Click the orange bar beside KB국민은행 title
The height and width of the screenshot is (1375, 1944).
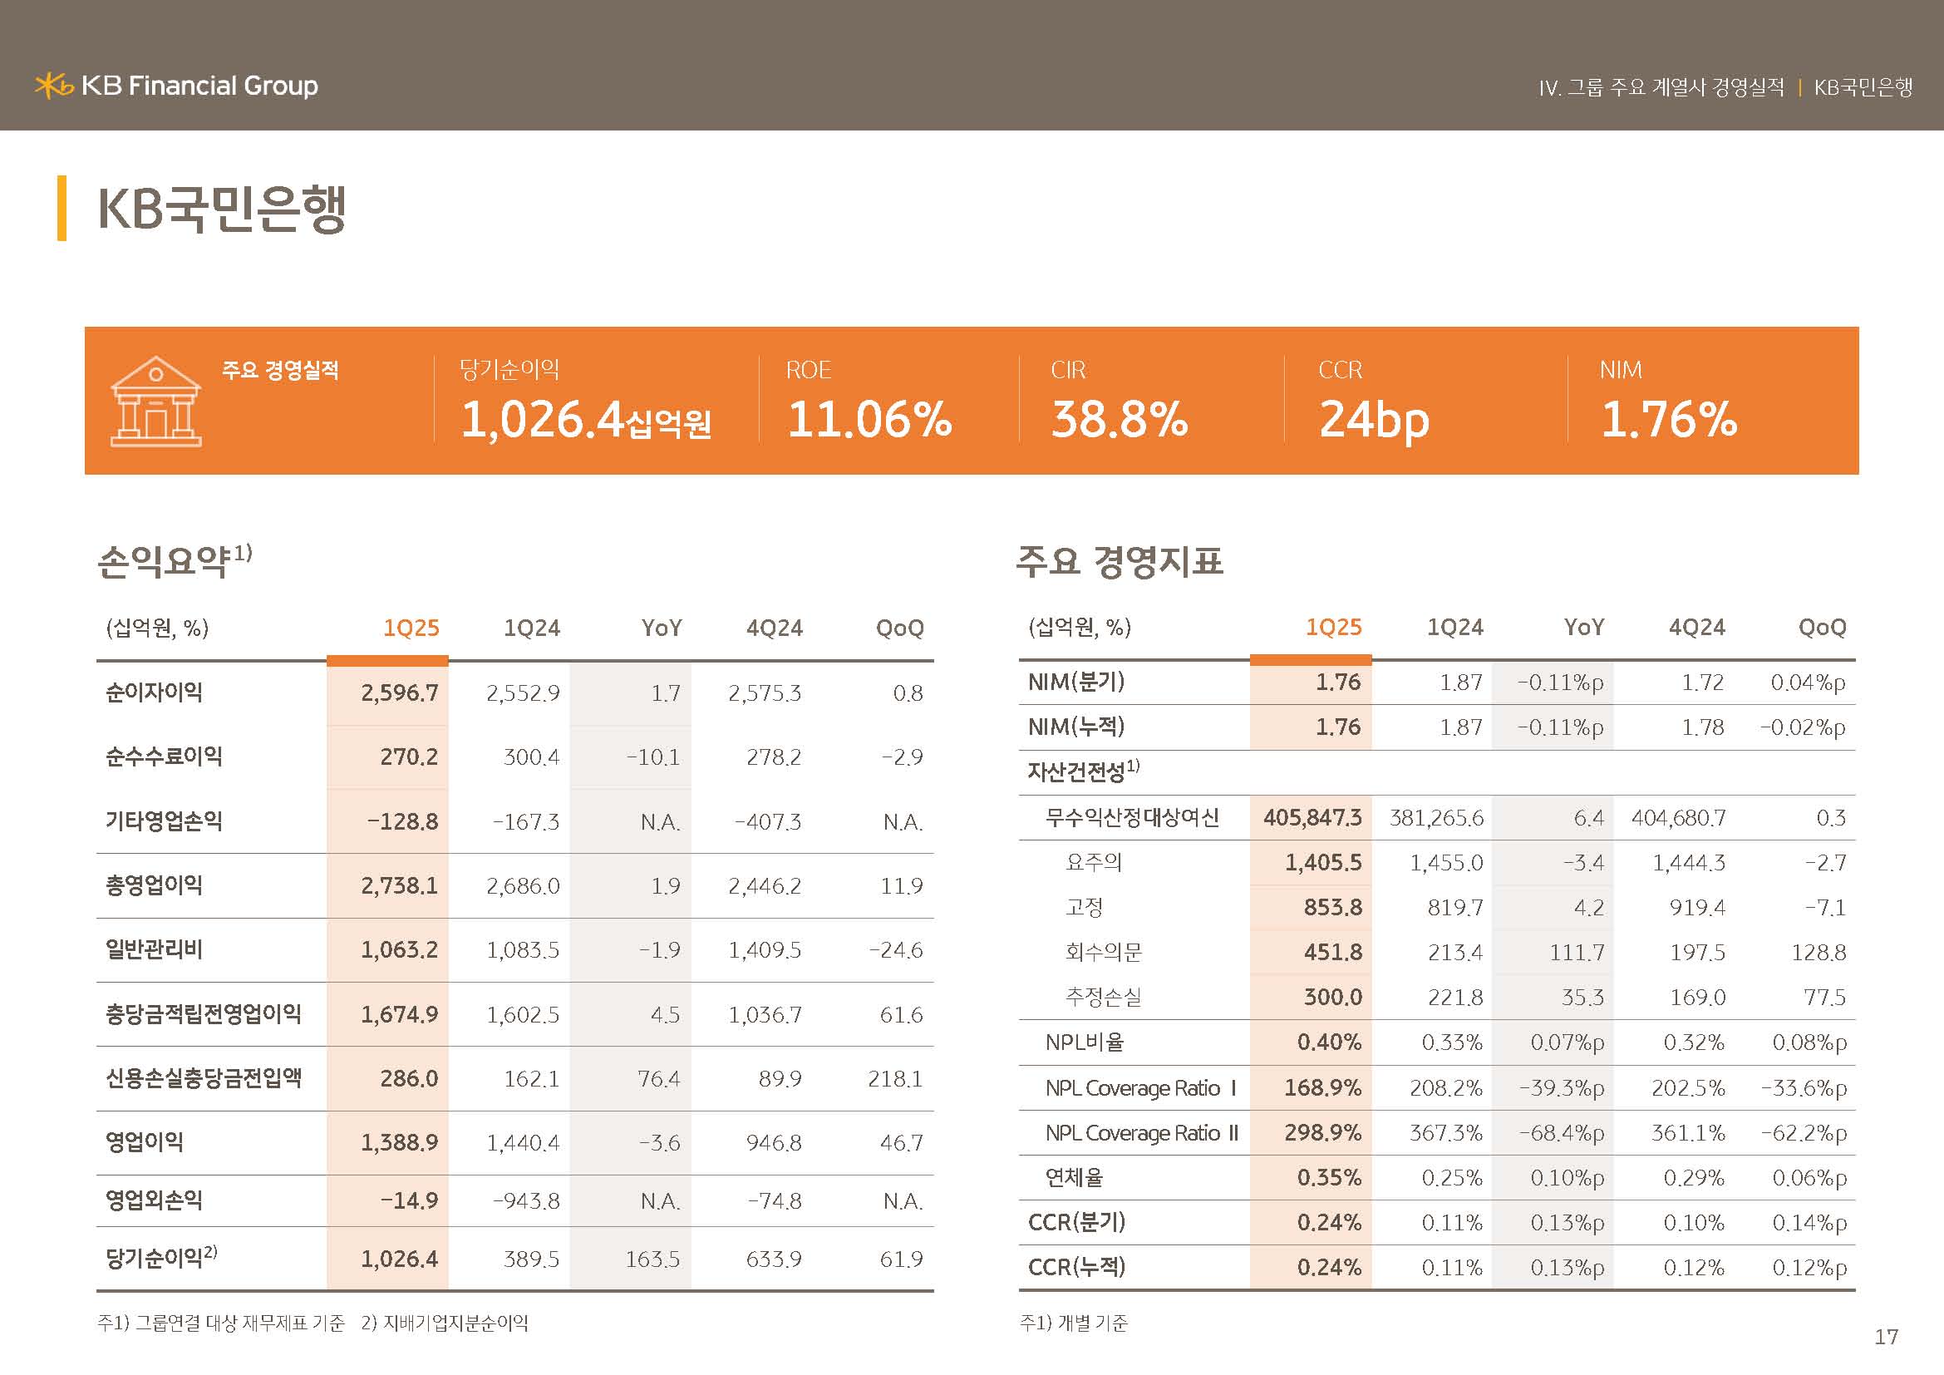[62, 209]
